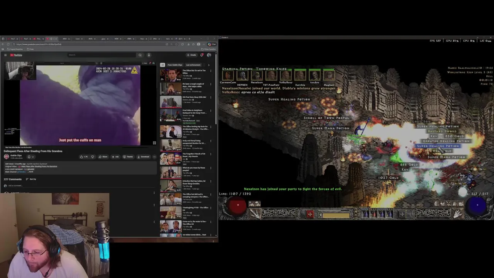Open Import favorites bookmark item

coord(15,49)
